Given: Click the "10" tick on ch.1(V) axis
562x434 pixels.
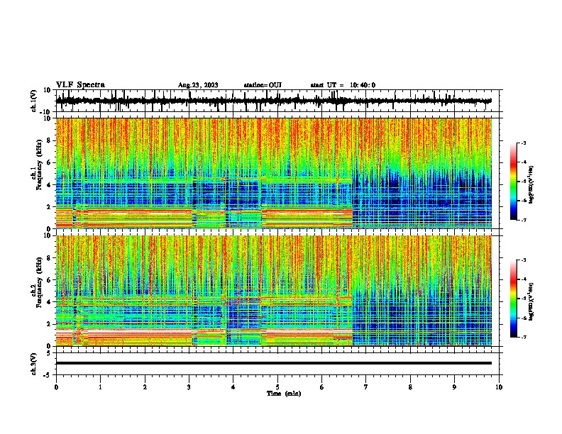Looking at the screenshot, I should coord(48,90).
